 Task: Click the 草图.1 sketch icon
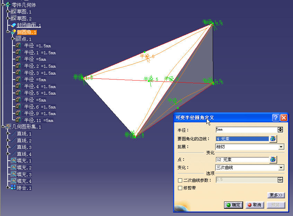pos(14,11)
